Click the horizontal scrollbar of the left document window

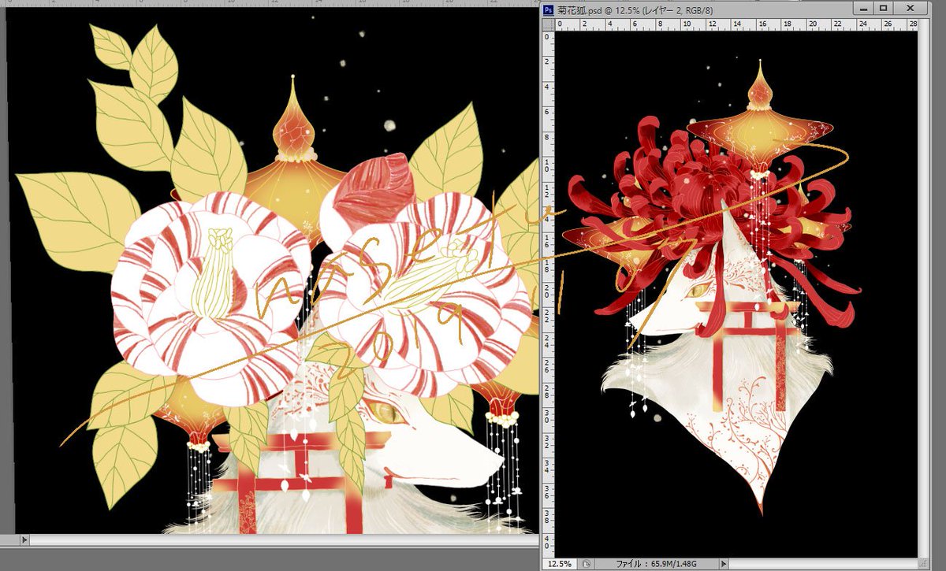(284, 540)
